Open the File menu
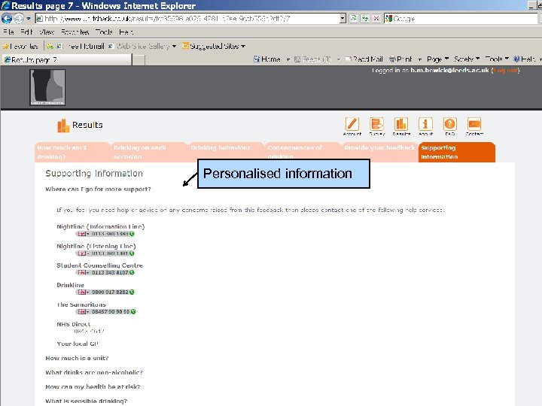The height and width of the screenshot is (406, 542). point(8,32)
